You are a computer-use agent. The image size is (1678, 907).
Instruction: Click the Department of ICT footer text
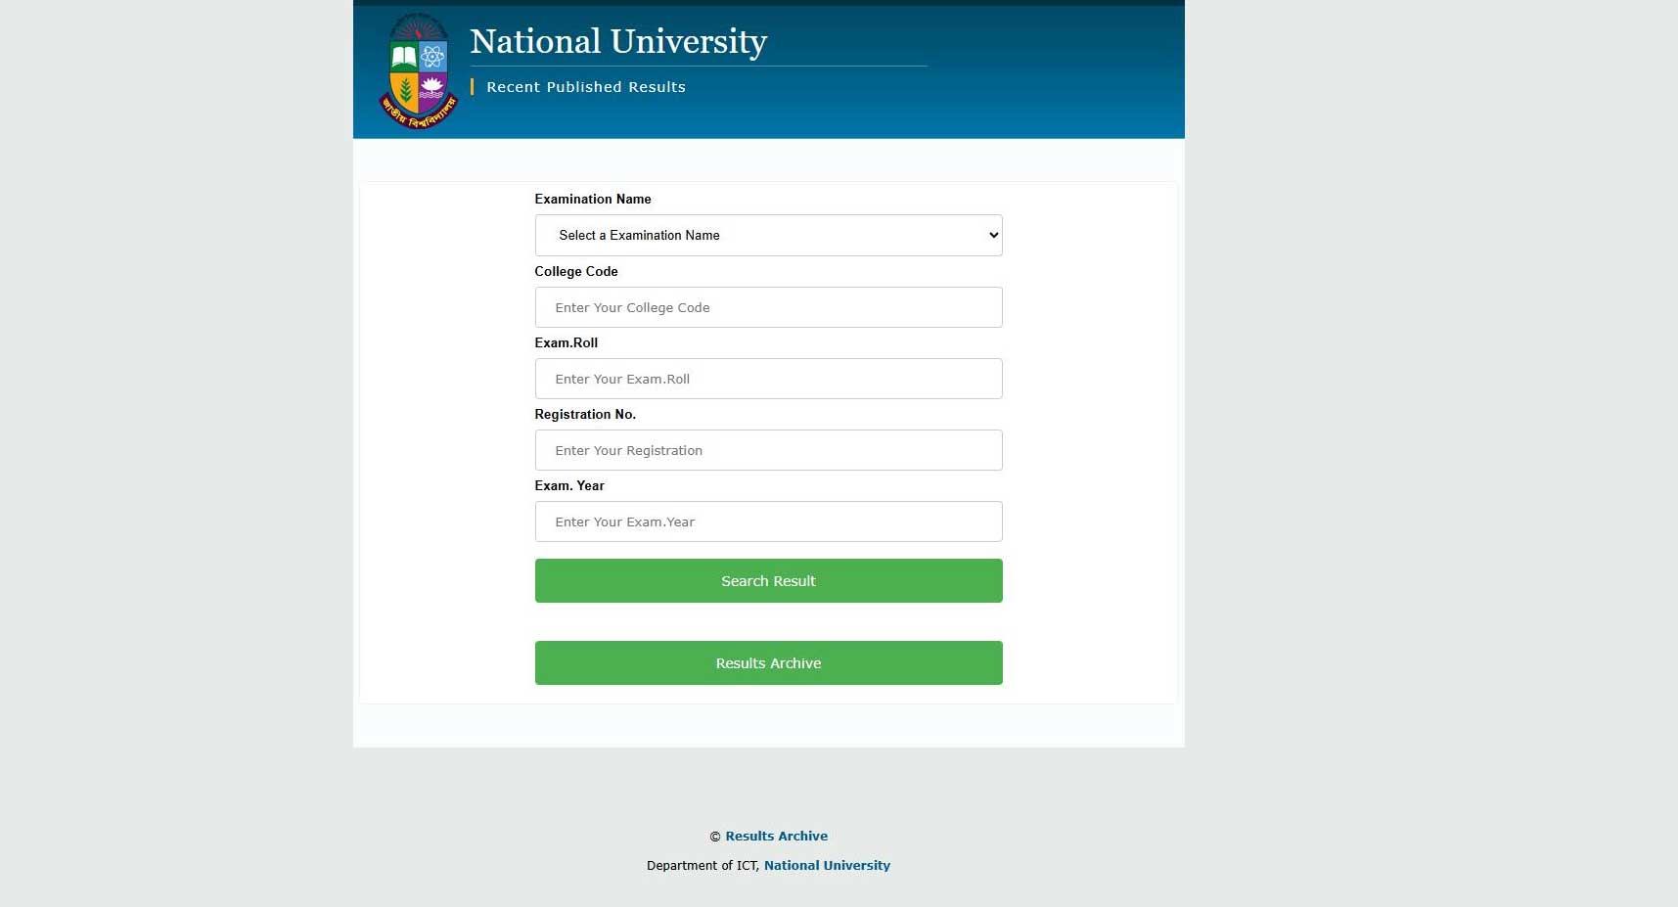pyautogui.click(x=703, y=865)
